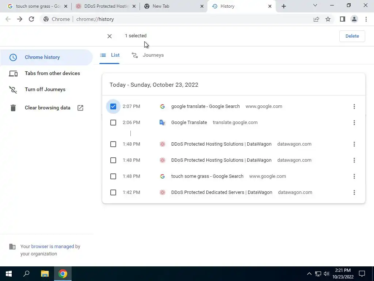This screenshot has width=374, height=281.
Task: Open the Google Translate history link
Action: [189, 123]
